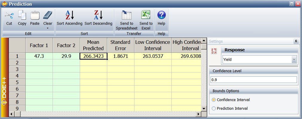This screenshot has width=302, height=119.
Task: Close the Prediction window
Action: point(298,4)
